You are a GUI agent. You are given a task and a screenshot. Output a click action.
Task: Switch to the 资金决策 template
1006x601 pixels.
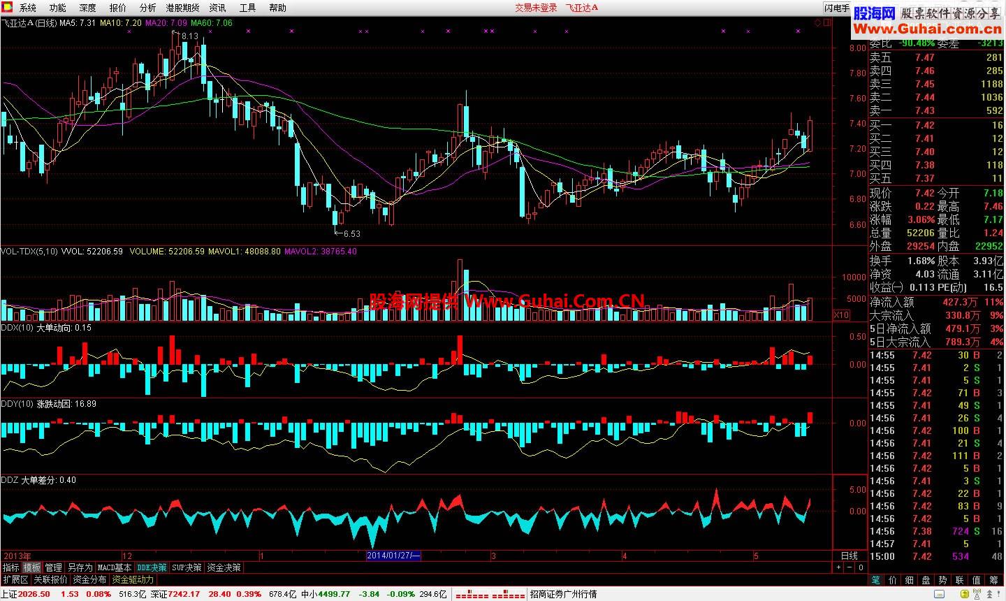224,567
